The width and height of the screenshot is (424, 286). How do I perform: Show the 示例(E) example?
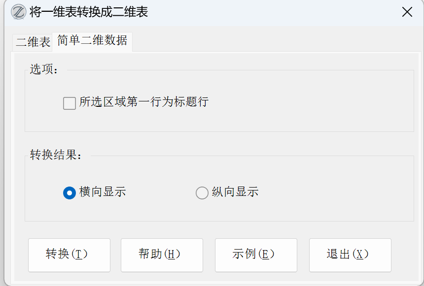256,254
